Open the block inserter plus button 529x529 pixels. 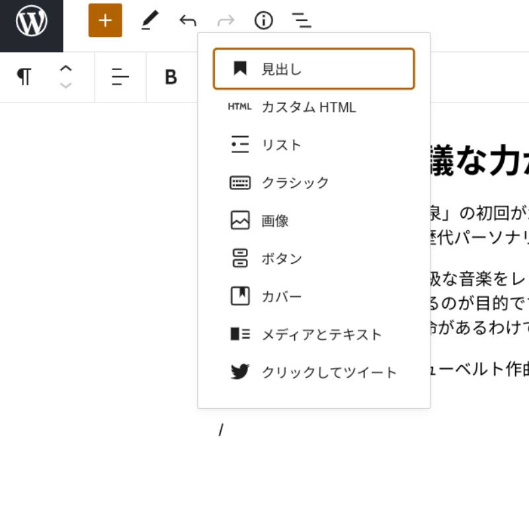(105, 20)
